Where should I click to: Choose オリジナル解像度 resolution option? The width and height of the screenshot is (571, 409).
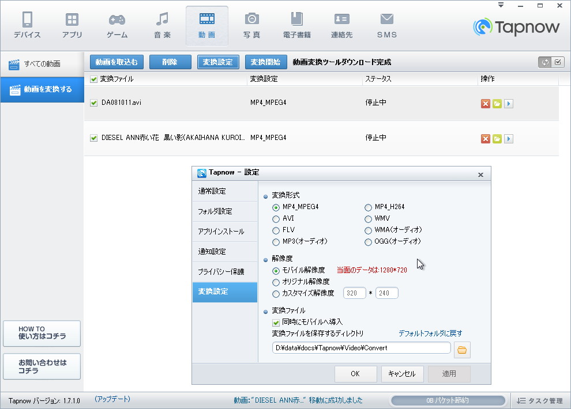pyautogui.click(x=275, y=281)
